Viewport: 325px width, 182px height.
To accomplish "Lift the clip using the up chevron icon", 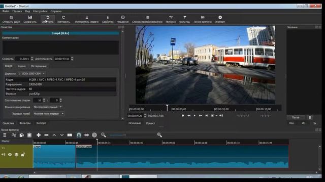I will 54,135.
